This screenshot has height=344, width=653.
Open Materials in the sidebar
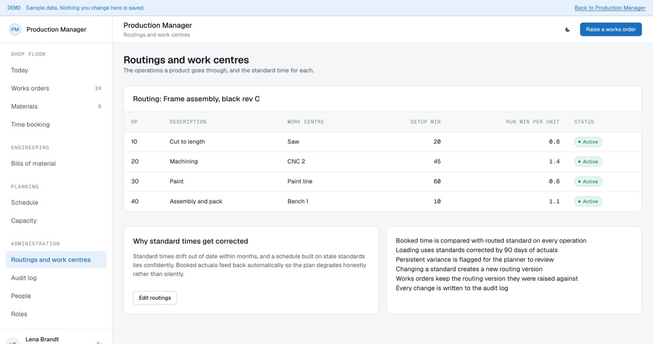56,107
